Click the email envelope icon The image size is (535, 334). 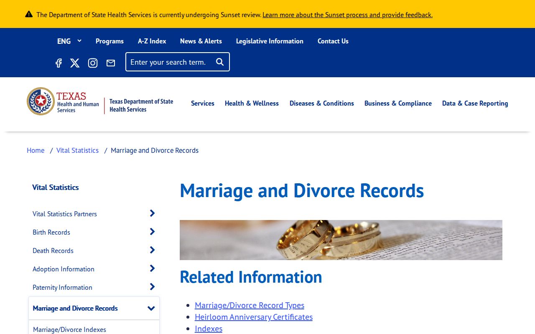pyautogui.click(x=111, y=63)
